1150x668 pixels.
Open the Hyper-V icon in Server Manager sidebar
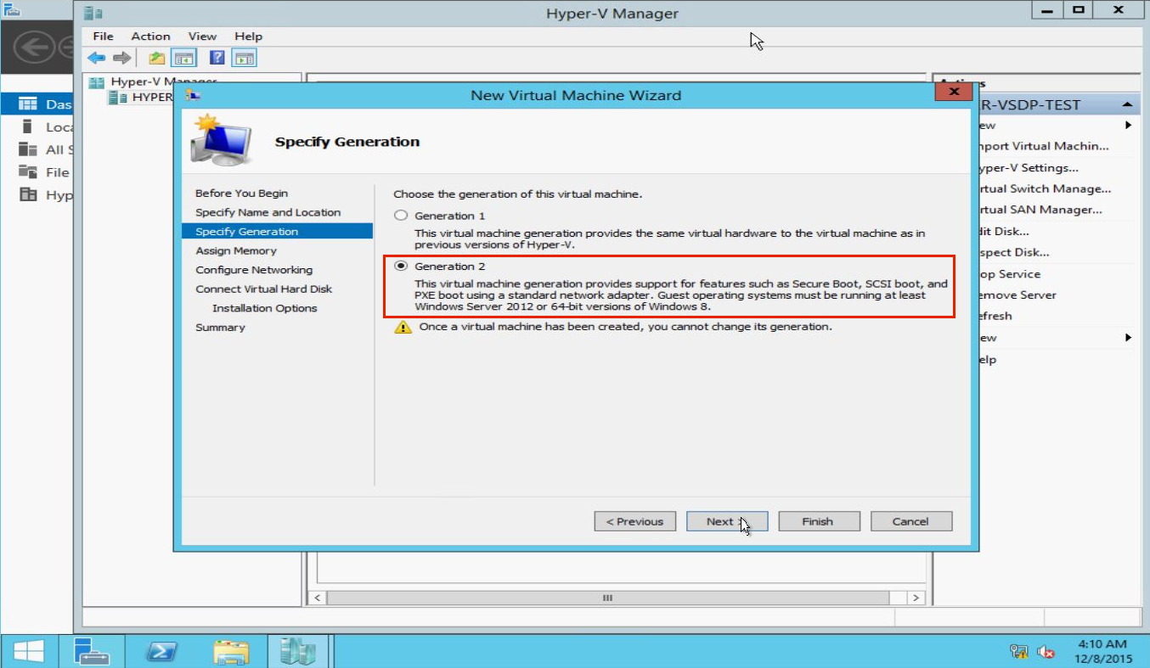click(28, 194)
